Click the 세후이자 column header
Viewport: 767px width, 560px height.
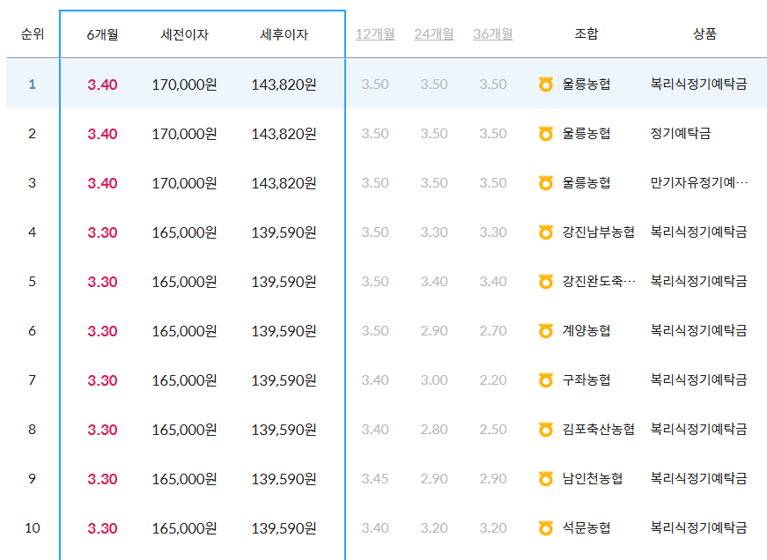coord(284,34)
